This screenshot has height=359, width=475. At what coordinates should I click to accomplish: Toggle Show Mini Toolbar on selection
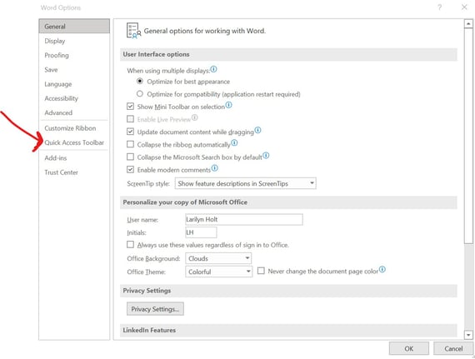pos(130,107)
